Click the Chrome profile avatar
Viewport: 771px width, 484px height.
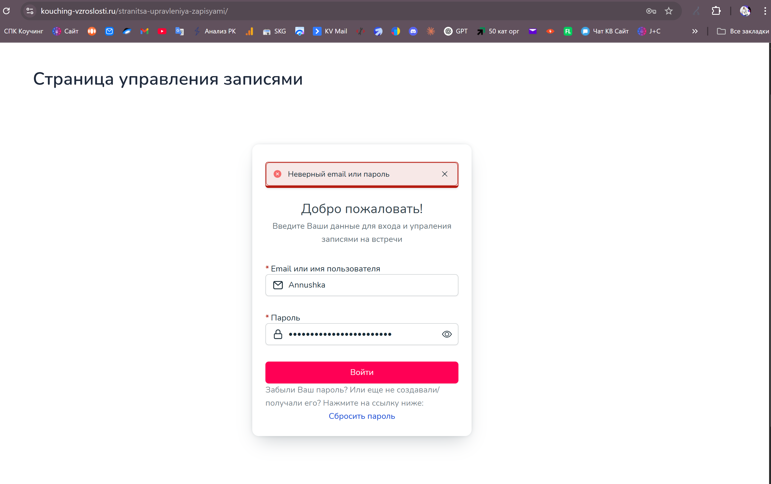745,11
